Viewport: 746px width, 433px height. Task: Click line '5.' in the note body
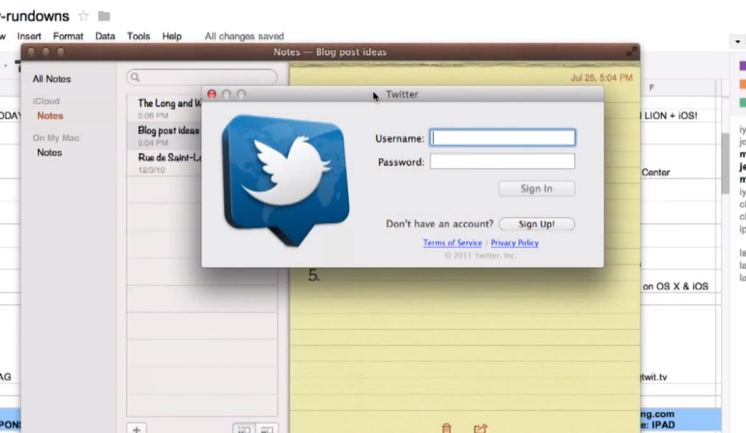click(314, 275)
